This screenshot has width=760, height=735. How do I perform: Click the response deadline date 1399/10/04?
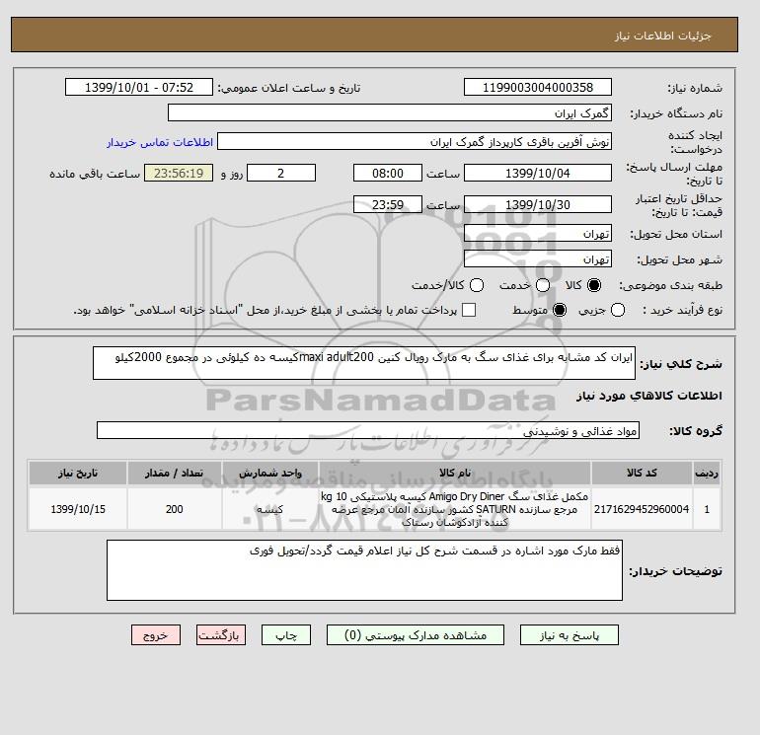click(538, 173)
